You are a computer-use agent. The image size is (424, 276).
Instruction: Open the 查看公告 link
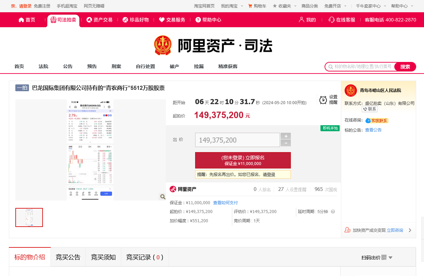tap(373, 130)
